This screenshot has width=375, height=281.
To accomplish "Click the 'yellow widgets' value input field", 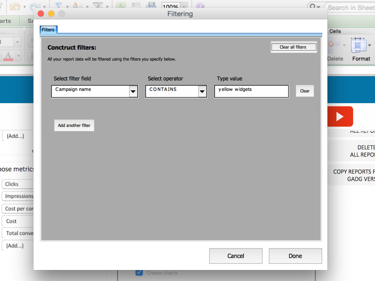I will point(251,91).
